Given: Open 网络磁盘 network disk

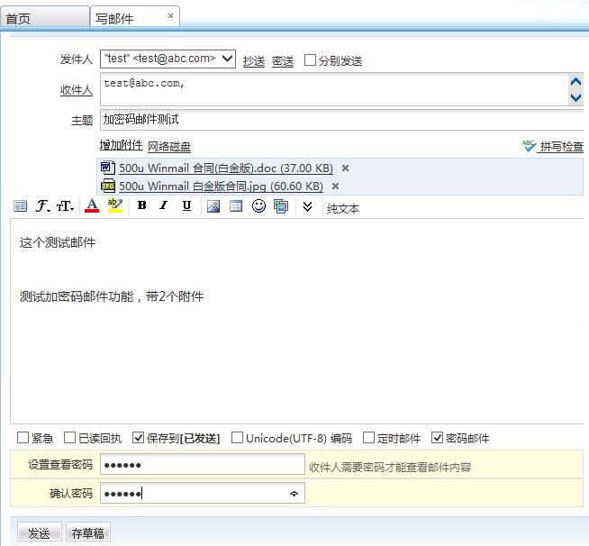Looking at the screenshot, I should click(x=169, y=146).
